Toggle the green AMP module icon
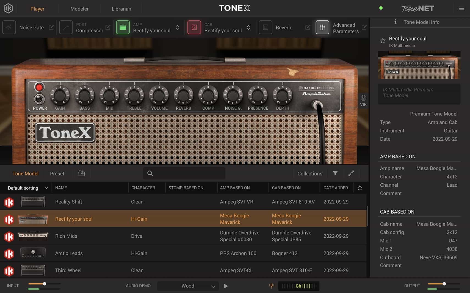 pyautogui.click(x=123, y=27)
